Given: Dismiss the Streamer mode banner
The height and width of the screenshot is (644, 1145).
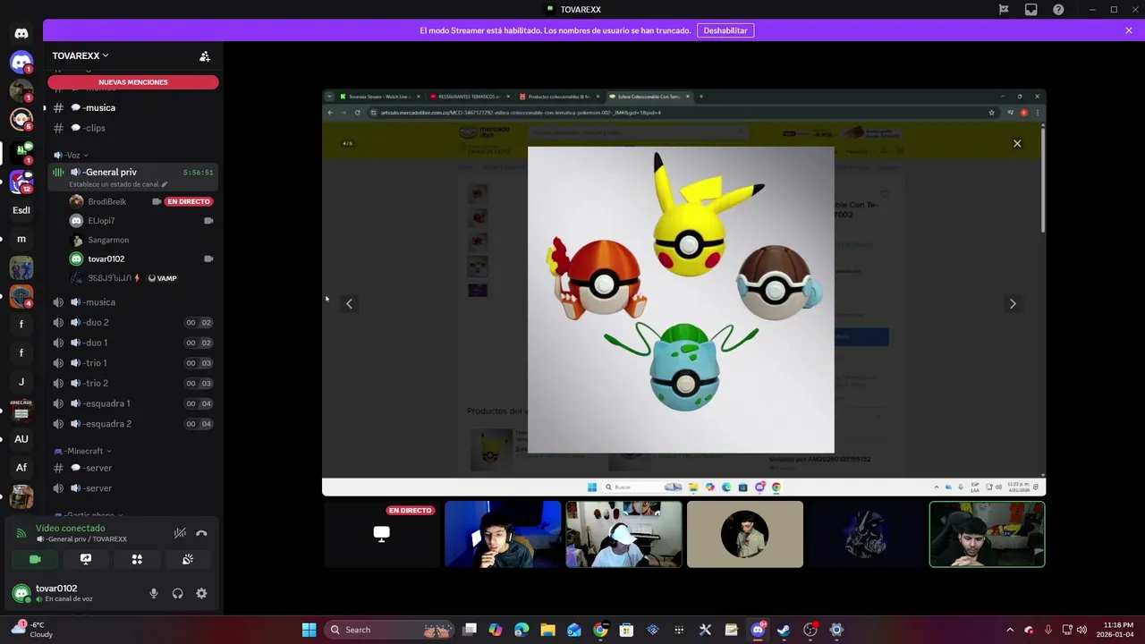Looking at the screenshot, I should point(1129,30).
